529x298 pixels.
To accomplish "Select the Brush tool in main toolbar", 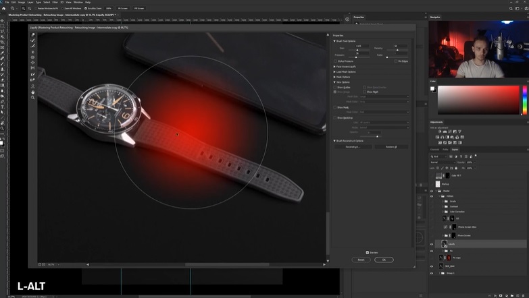I will tap(2, 63).
